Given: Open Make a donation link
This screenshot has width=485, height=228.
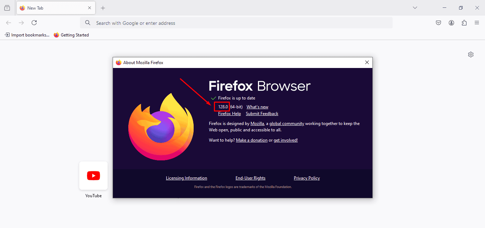Looking at the screenshot, I should click(x=252, y=140).
